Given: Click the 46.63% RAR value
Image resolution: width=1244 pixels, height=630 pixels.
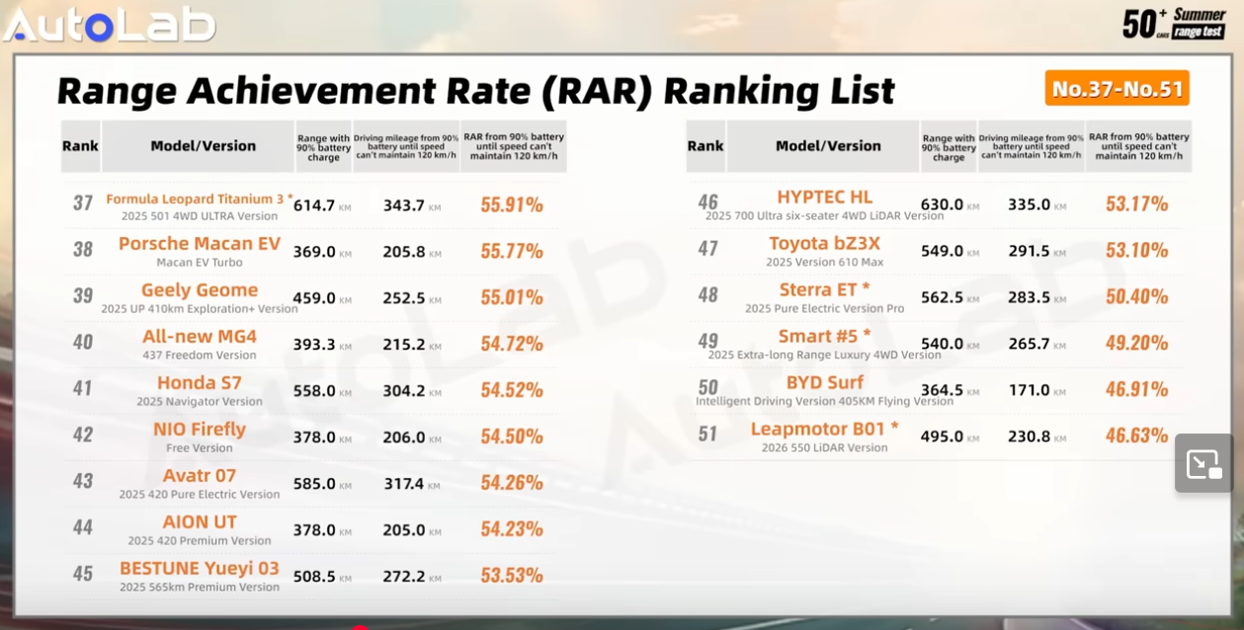Looking at the screenshot, I should (x=1137, y=436).
